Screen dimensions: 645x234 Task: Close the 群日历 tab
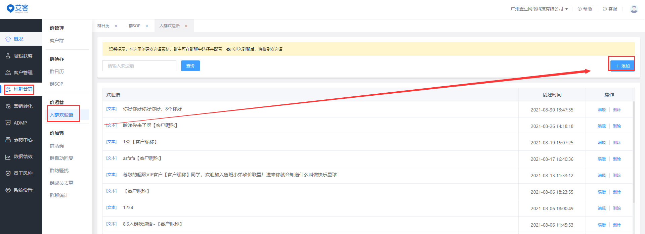point(116,26)
